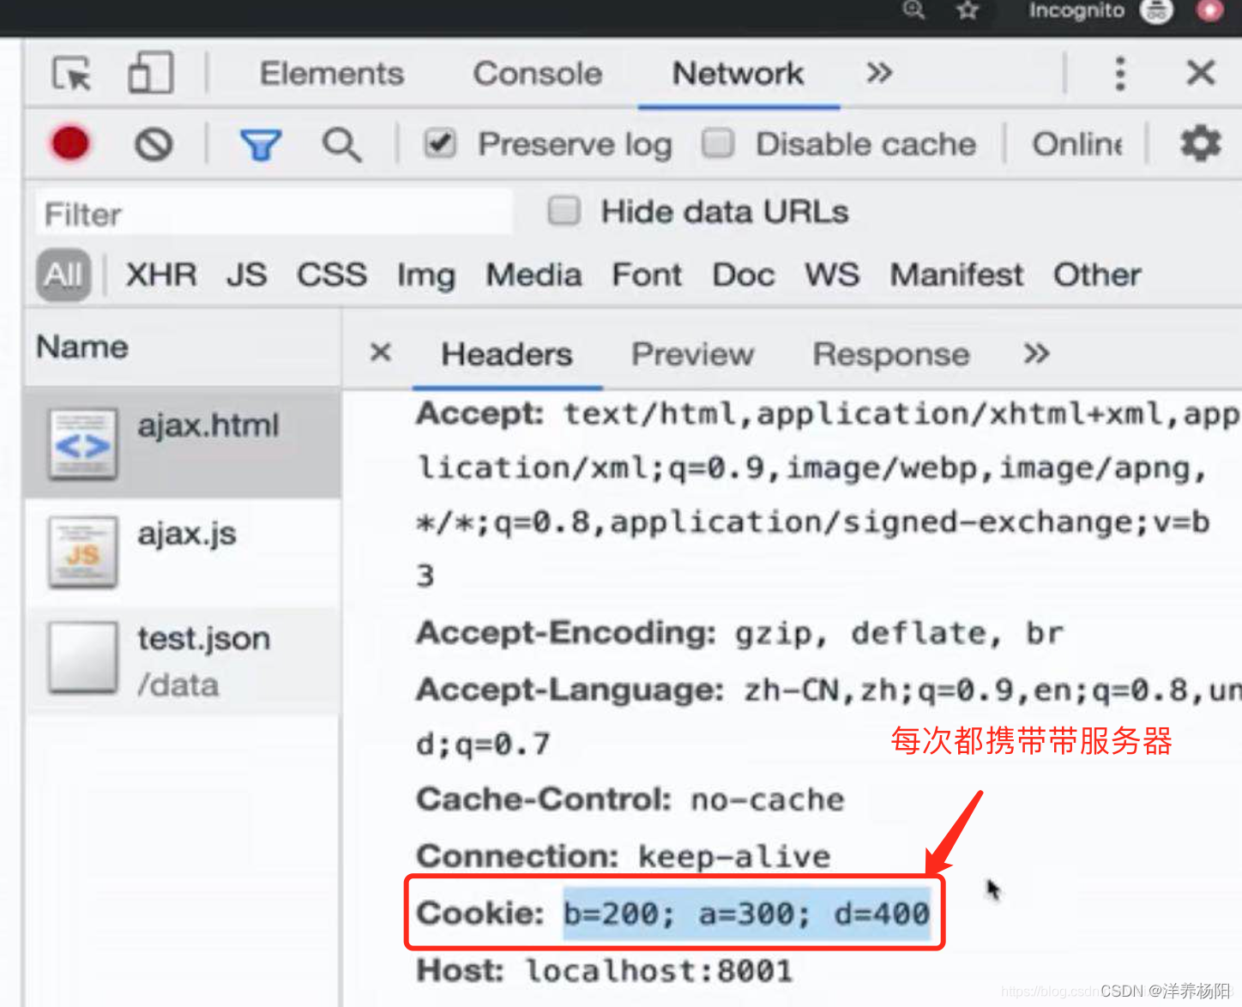This screenshot has width=1242, height=1007.
Task: Open the Online network throttling dropdown
Action: [1076, 143]
